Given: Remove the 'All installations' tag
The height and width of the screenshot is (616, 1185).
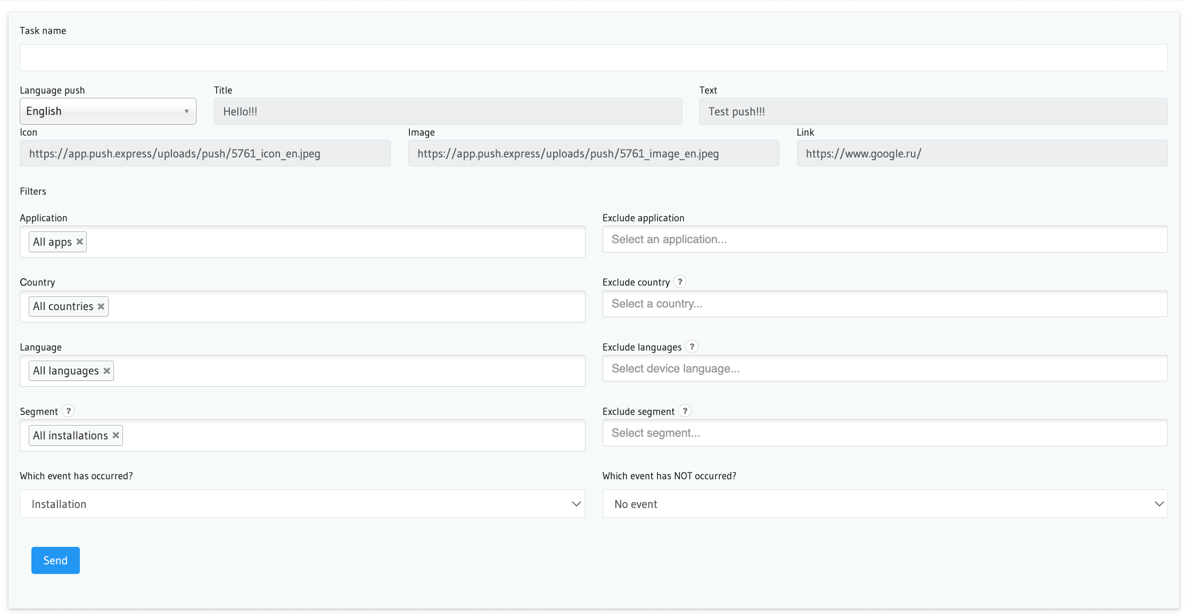Looking at the screenshot, I should point(116,436).
